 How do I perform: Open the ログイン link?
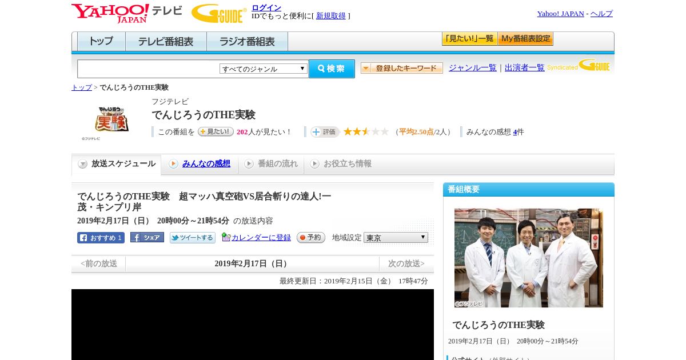click(266, 7)
